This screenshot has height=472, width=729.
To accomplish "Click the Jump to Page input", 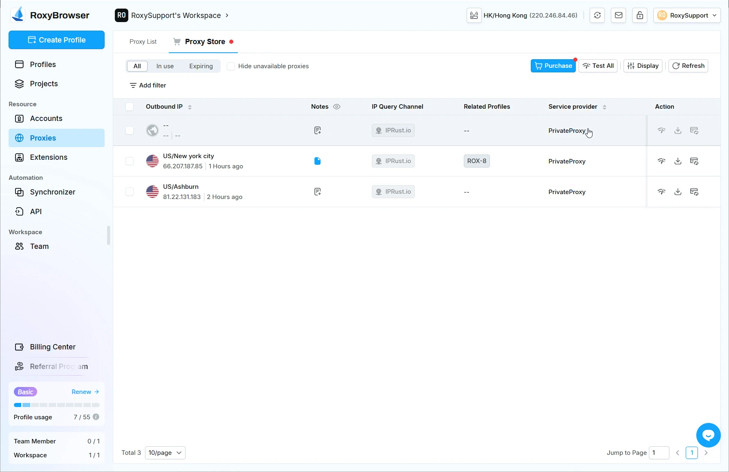I will pos(659,453).
